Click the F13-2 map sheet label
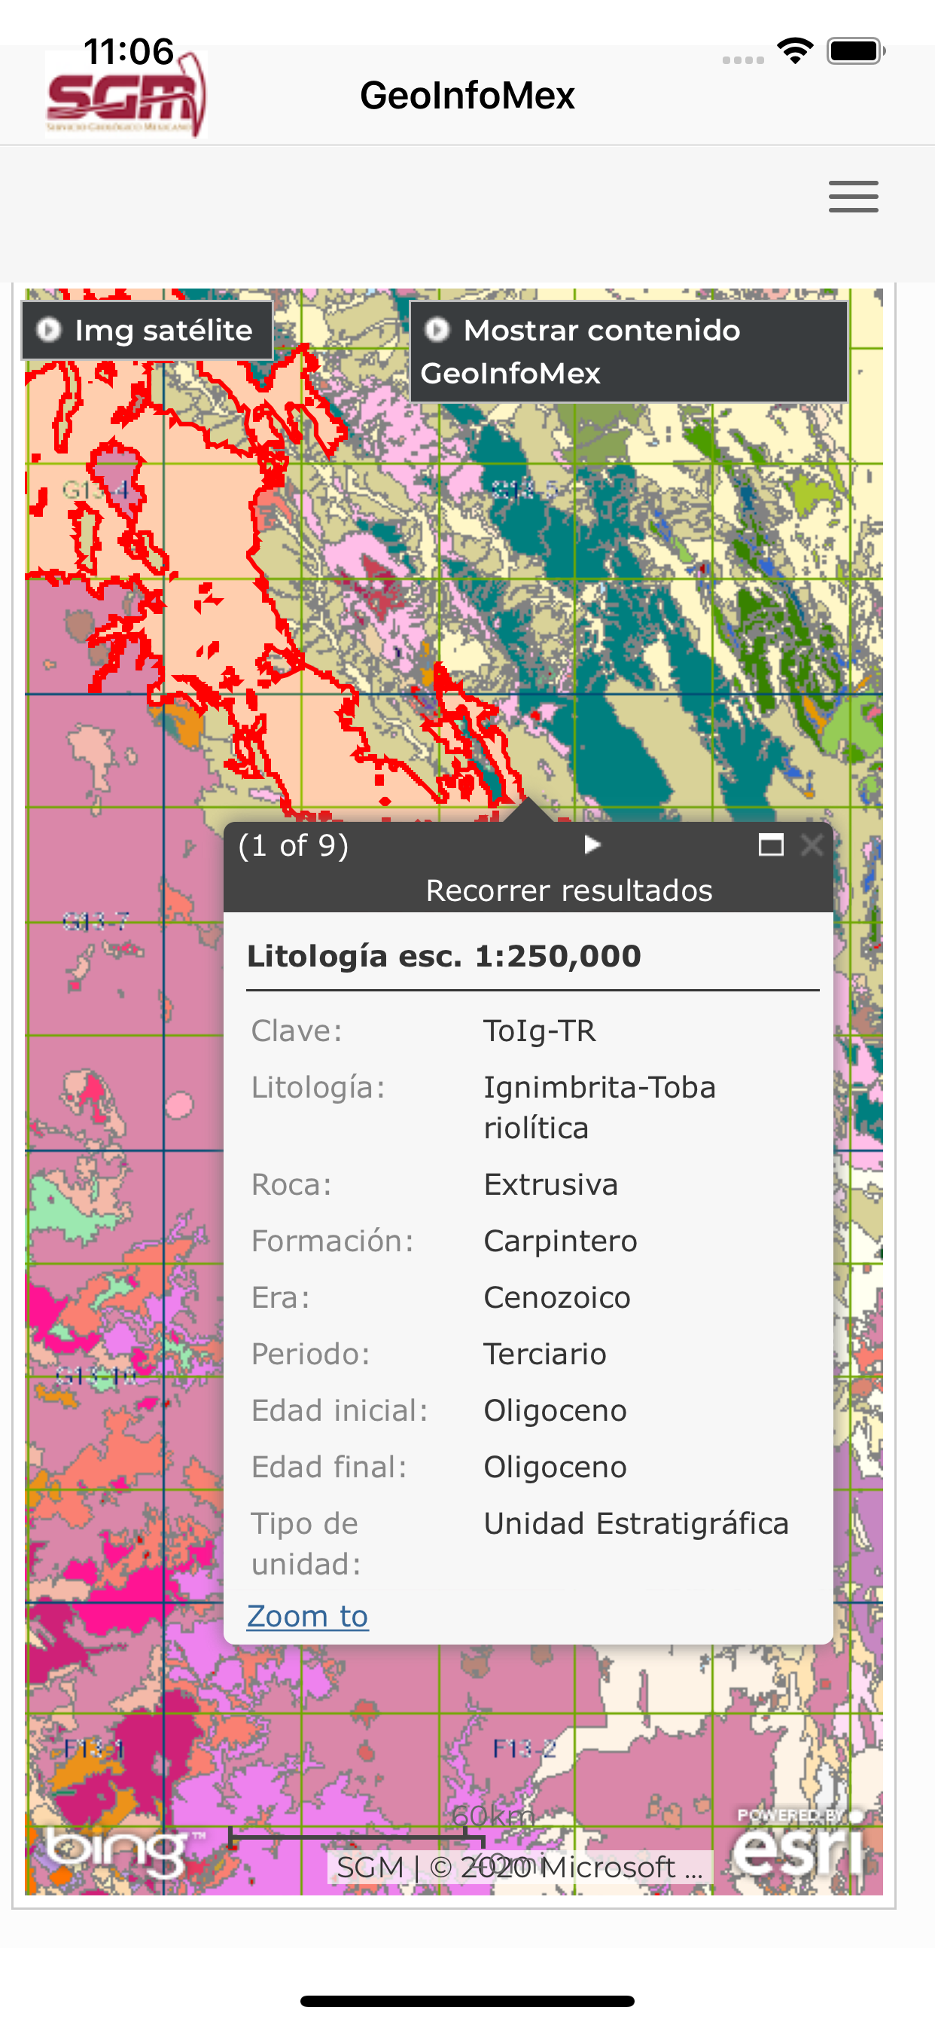The image size is (935, 2025). (x=524, y=1749)
